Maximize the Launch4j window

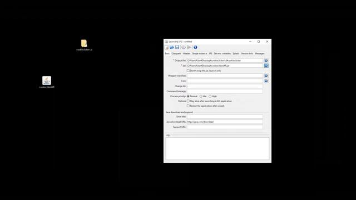pos(259,42)
